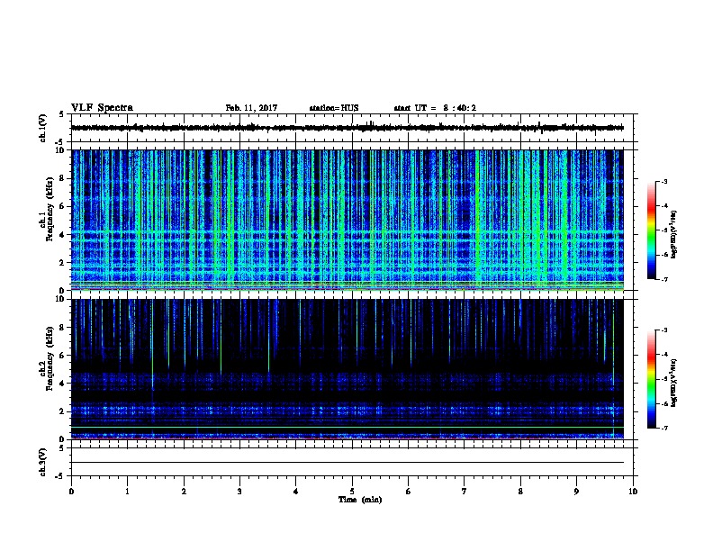Select the "start UT = 8 : 40: 2" text
This screenshot has height=551, width=713.
pyautogui.click(x=435, y=108)
